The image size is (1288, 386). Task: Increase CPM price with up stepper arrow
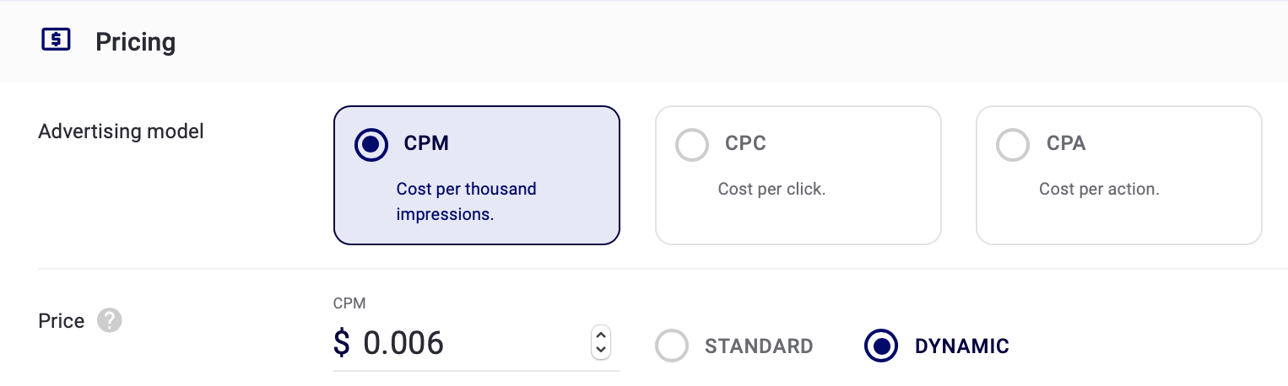click(601, 335)
